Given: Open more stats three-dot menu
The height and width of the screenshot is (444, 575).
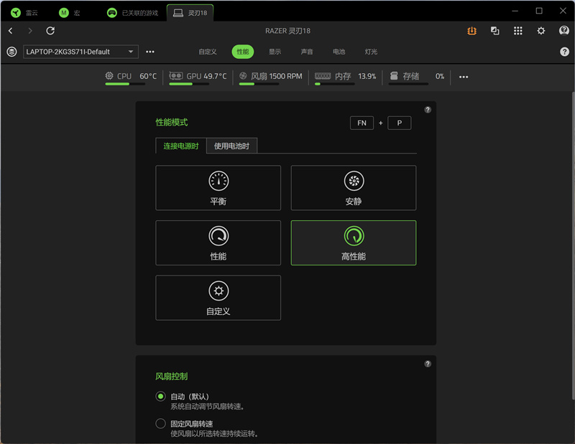Looking at the screenshot, I should [x=464, y=77].
